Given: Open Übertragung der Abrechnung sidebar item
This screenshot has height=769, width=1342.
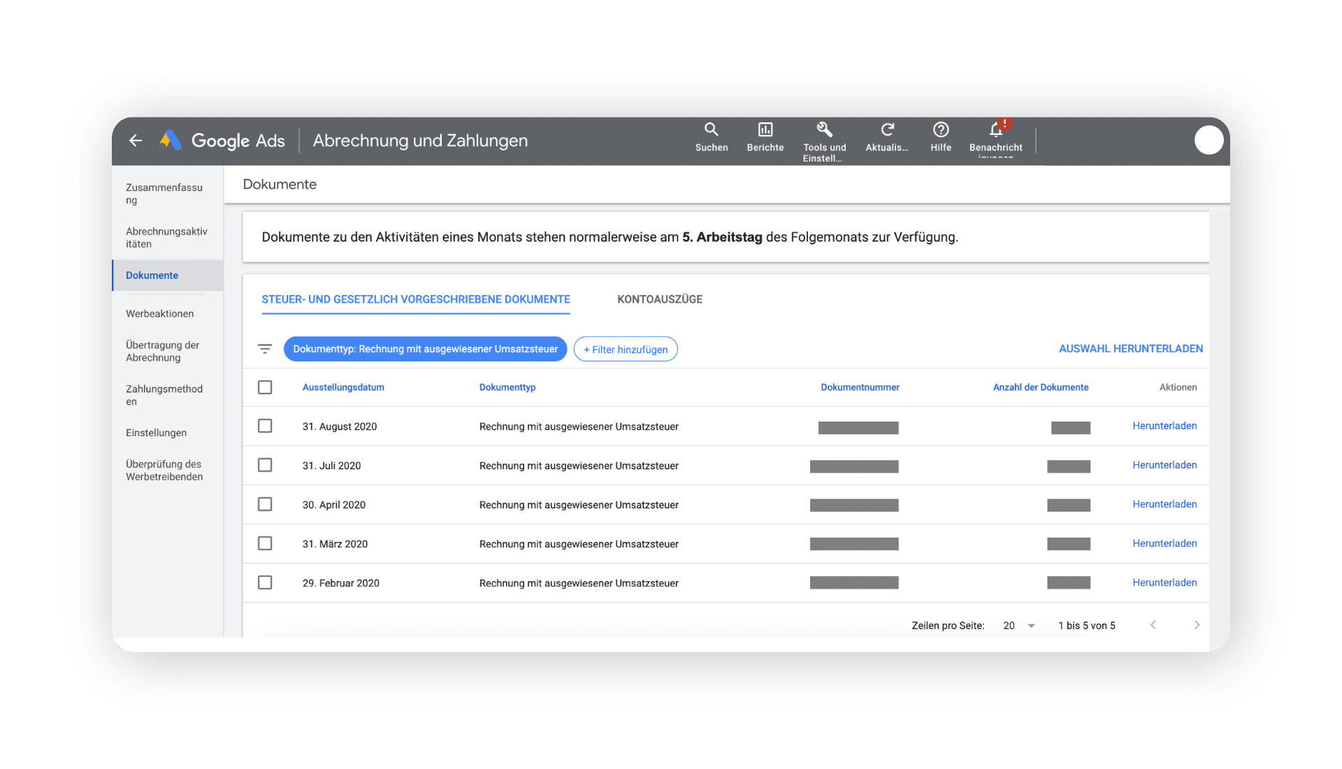Looking at the screenshot, I should click(163, 351).
